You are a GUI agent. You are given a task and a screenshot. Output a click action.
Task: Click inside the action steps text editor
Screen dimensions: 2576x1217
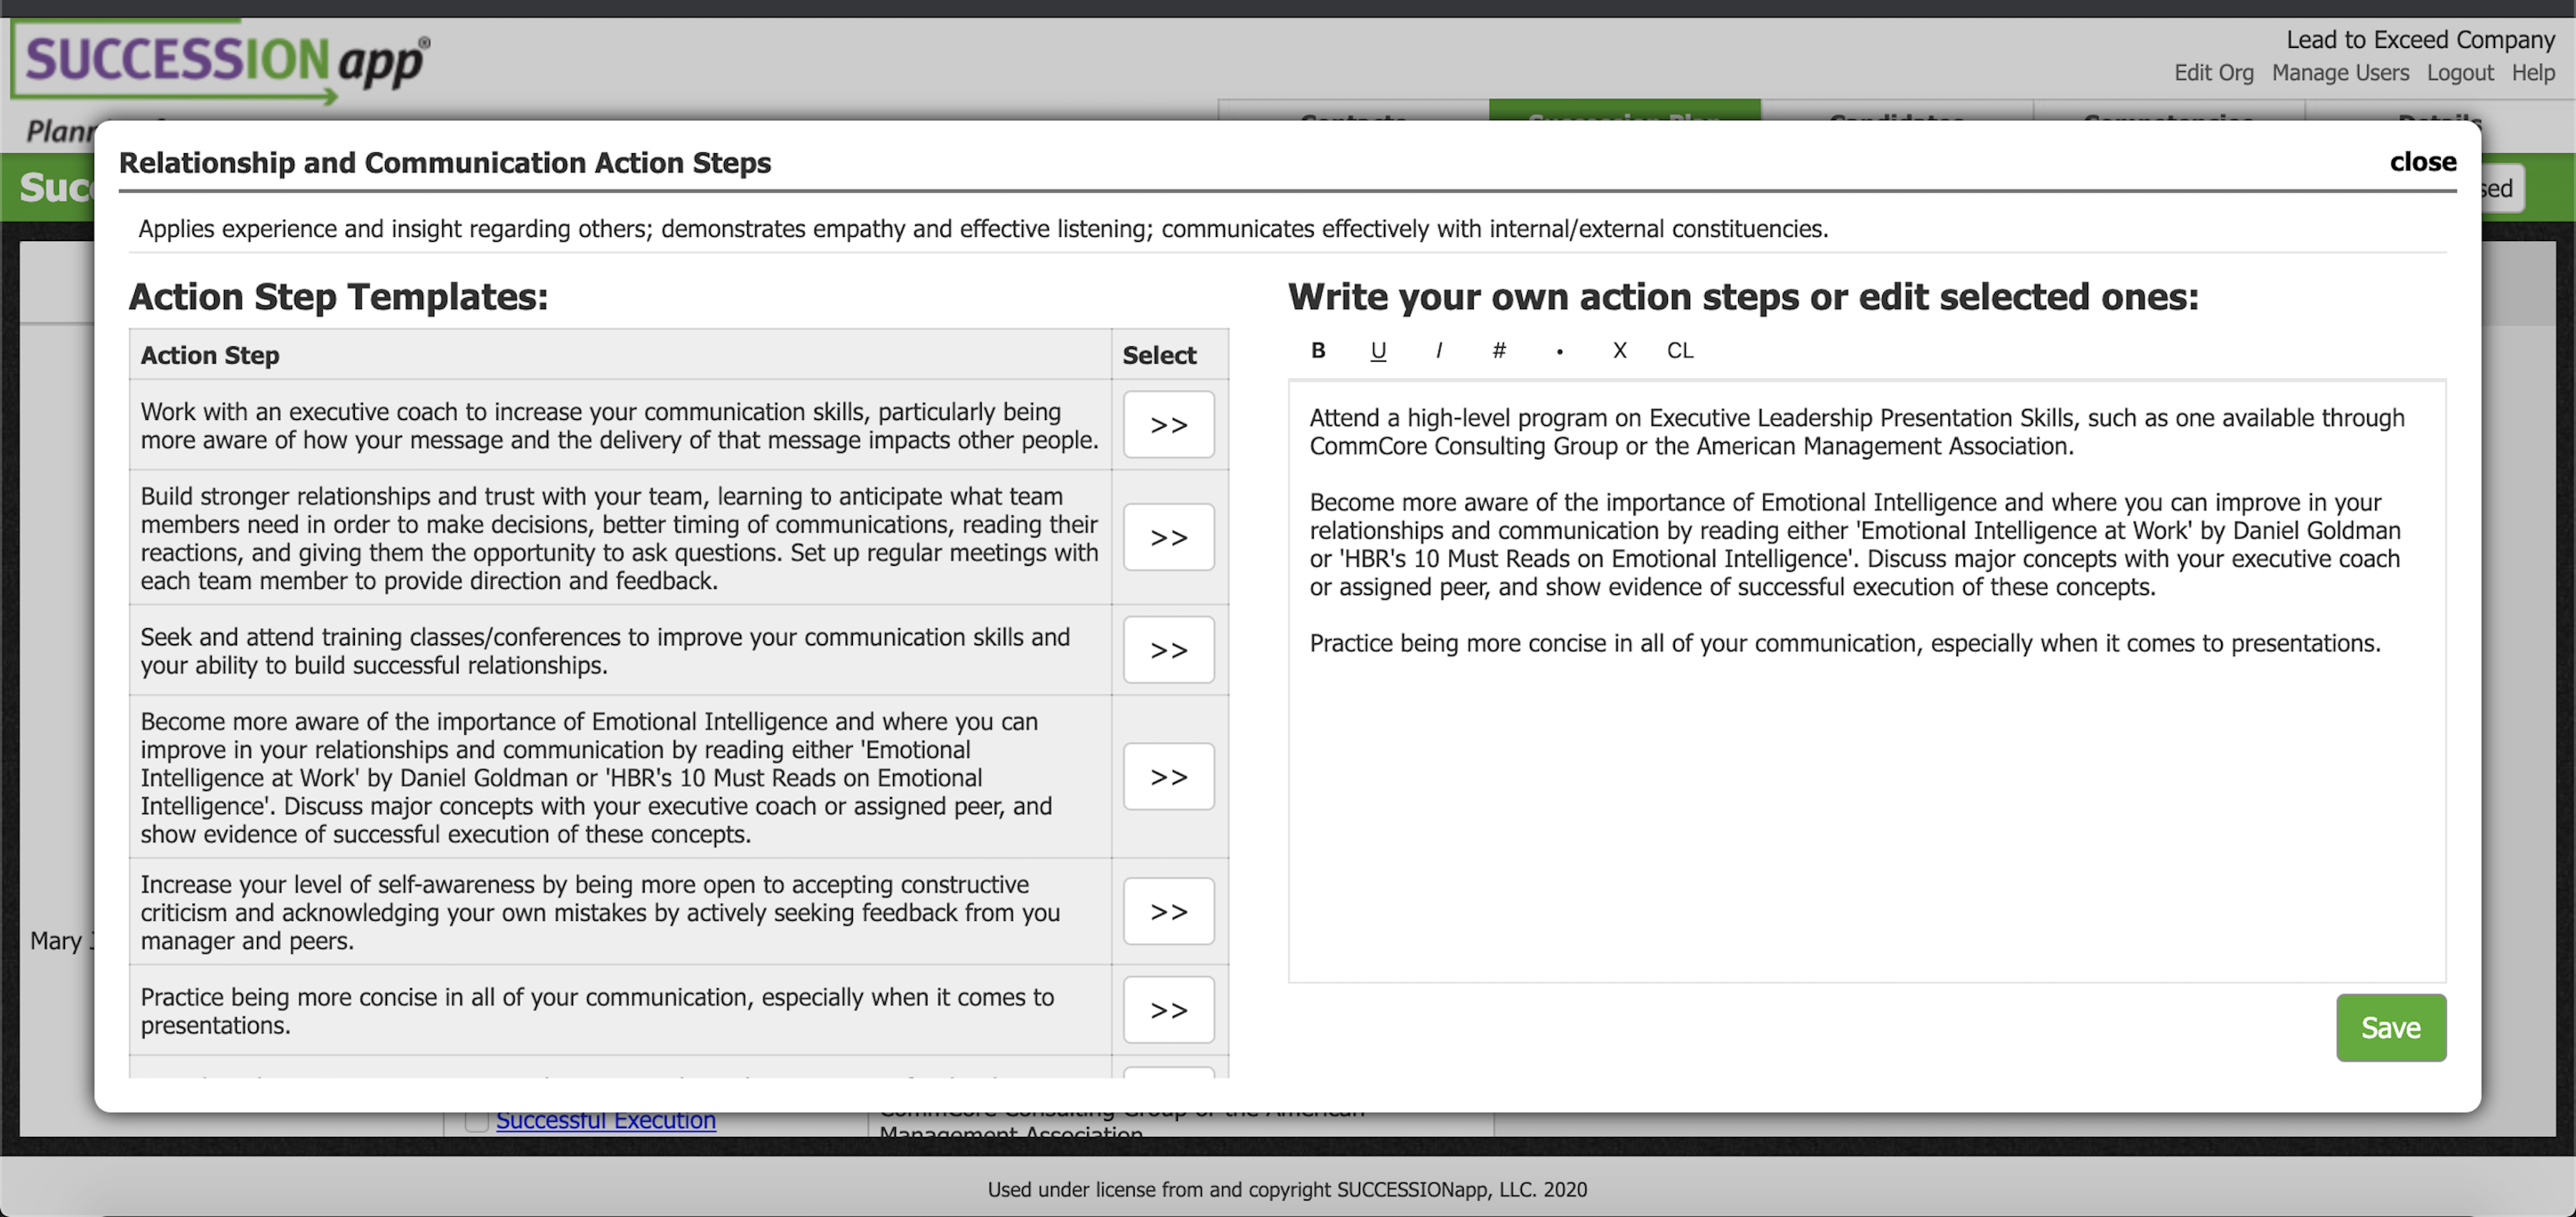pos(1867,680)
